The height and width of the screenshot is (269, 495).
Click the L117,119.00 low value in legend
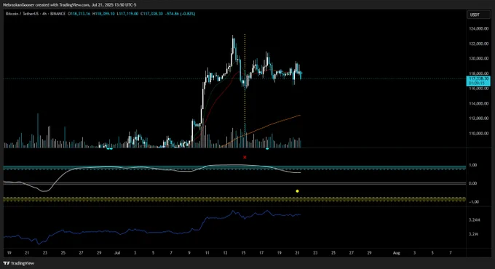[x=127, y=14]
